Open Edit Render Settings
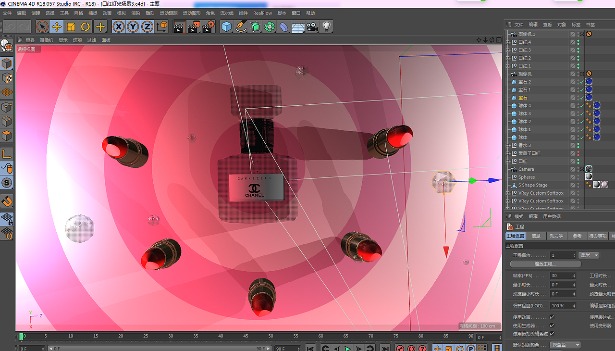 [x=208, y=26]
